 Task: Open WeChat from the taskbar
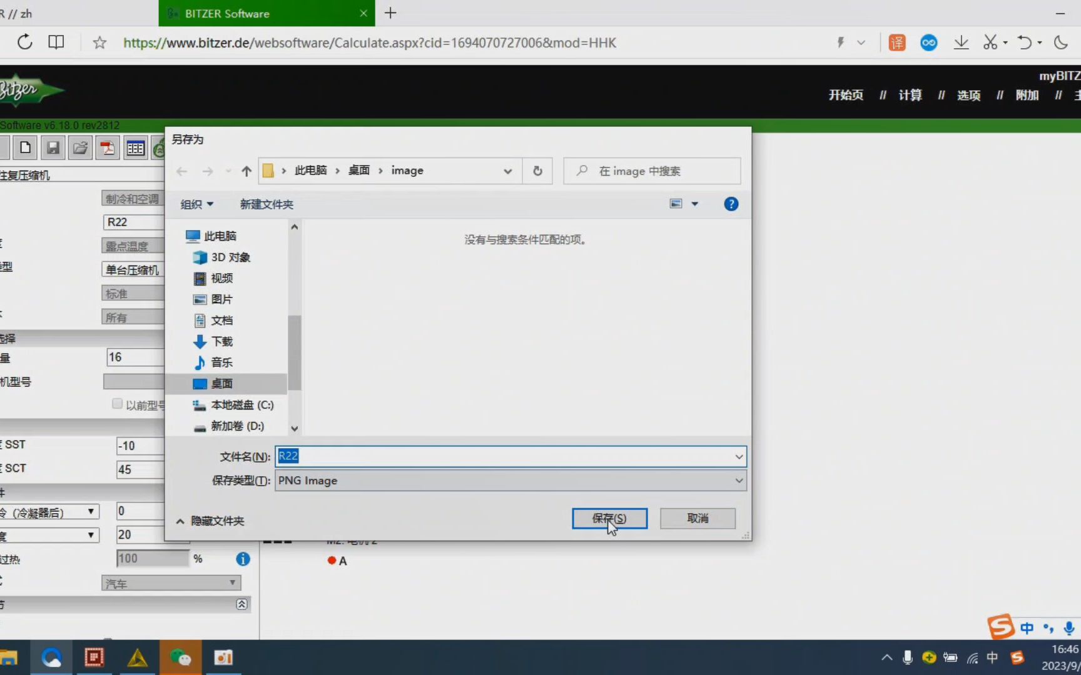181,657
